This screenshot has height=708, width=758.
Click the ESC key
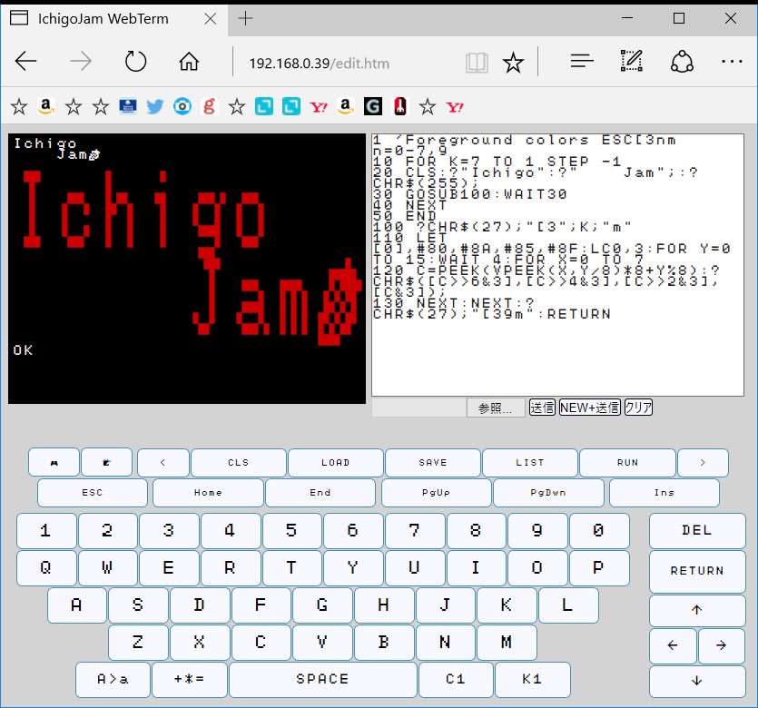pyautogui.click(x=93, y=493)
